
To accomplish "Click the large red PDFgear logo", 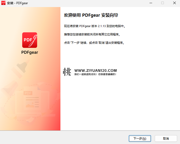I will [30, 40].
